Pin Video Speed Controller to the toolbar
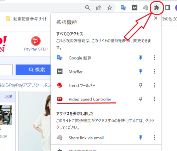 pos(141,99)
